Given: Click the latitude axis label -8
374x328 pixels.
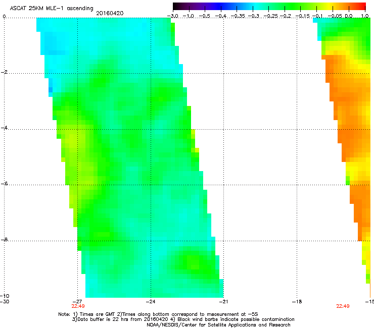Looking at the screenshot, I should [4, 239].
